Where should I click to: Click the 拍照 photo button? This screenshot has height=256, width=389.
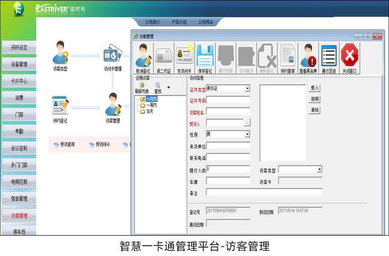[315, 99]
